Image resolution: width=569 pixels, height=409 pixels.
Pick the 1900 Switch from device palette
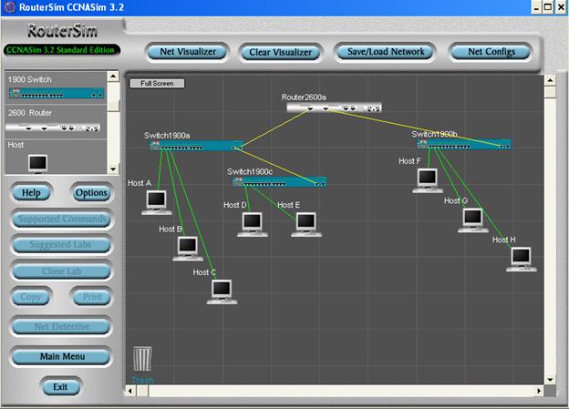(x=56, y=93)
